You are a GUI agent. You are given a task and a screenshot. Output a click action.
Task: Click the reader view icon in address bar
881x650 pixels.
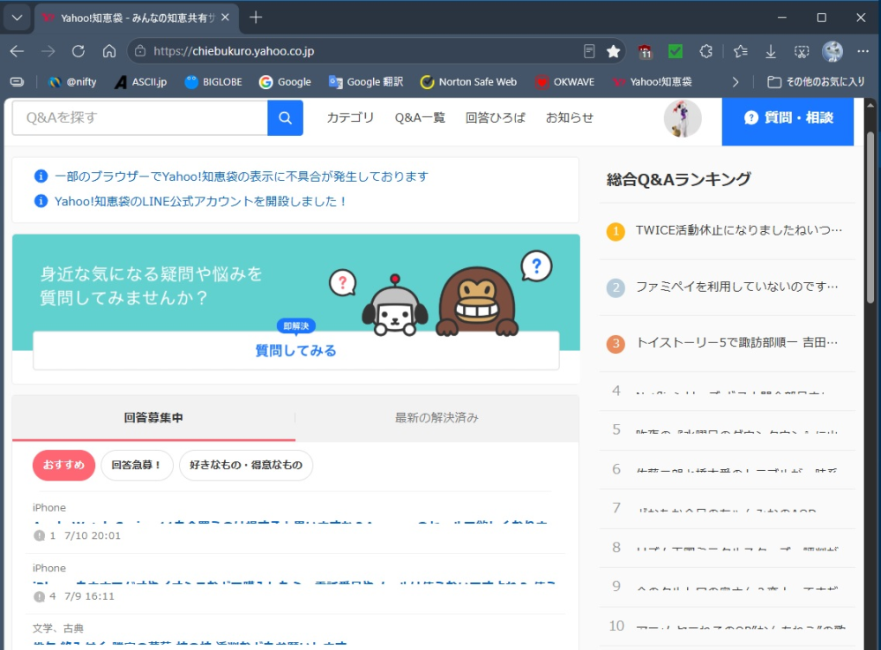(x=589, y=51)
